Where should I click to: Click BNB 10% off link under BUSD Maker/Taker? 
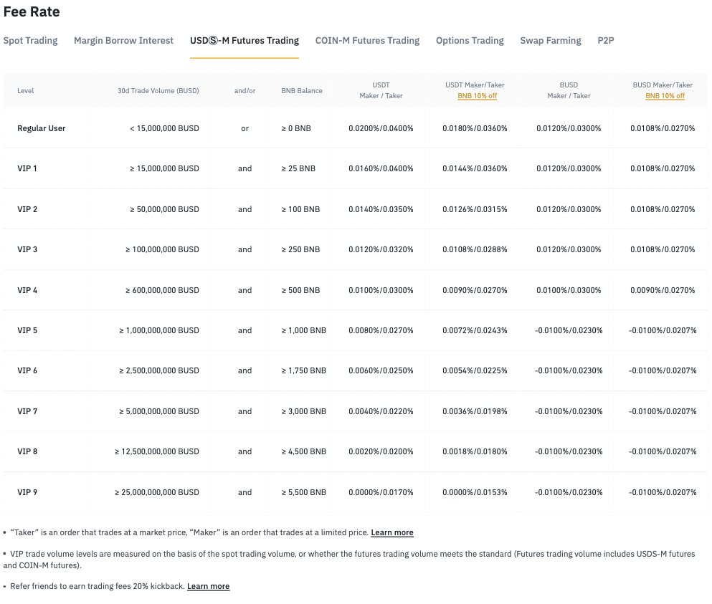(x=665, y=96)
